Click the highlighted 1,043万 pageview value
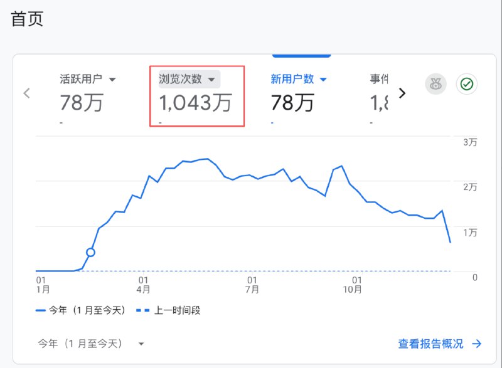Viewport: 502px width, 368px height. (x=196, y=102)
